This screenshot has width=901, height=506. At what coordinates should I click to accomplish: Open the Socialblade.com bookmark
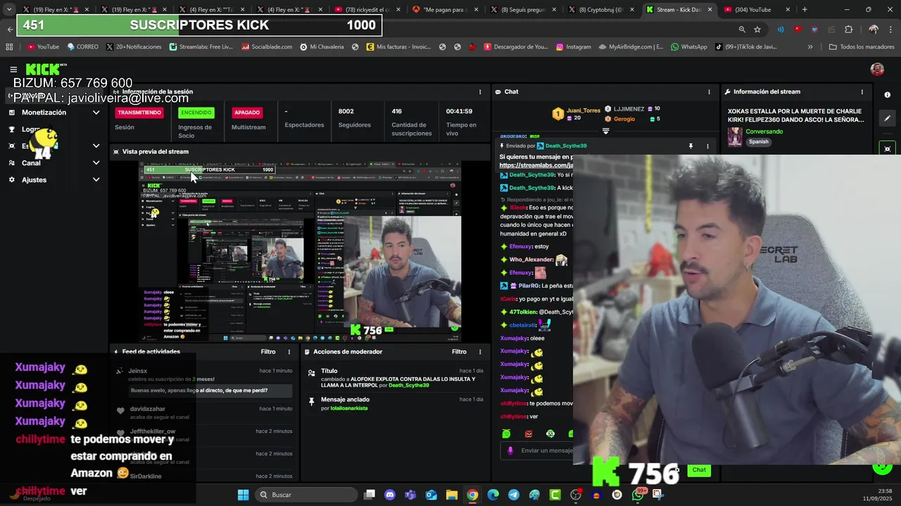pyautogui.click(x=267, y=47)
